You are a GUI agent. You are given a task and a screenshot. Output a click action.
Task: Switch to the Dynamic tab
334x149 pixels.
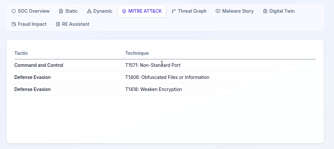99,11
